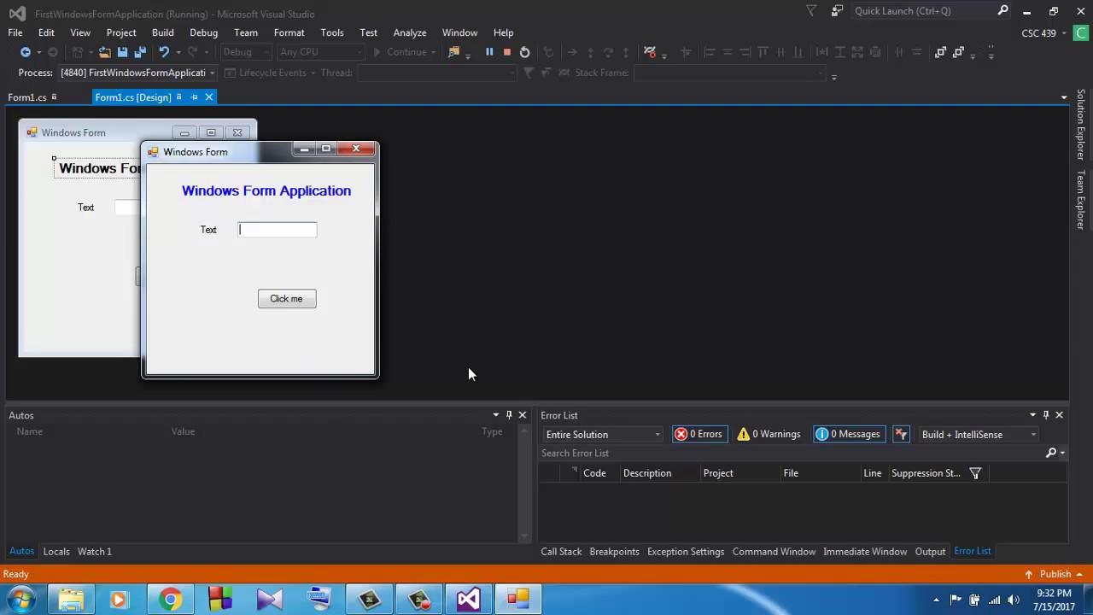
Task: Toggle the 0 Errors filter
Action: coord(698,434)
